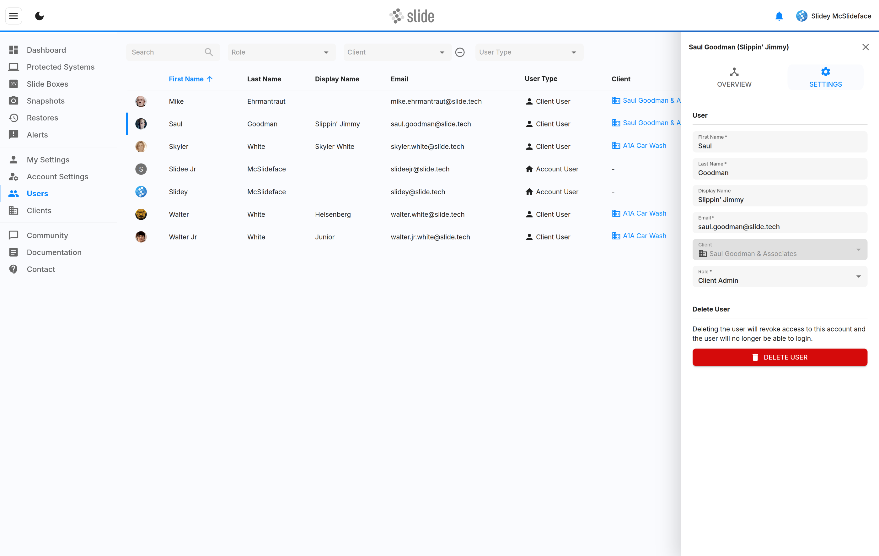This screenshot has height=556, width=879.
Task: Click the Settings gear icon in panel
Action: (x=825, y=72)
